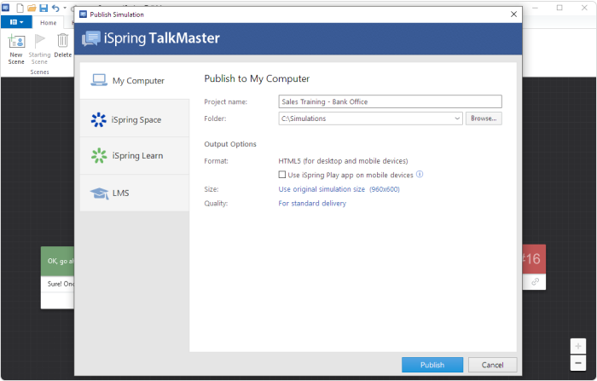Select the iSpring Learn publish destination

[x=135, y=156]
